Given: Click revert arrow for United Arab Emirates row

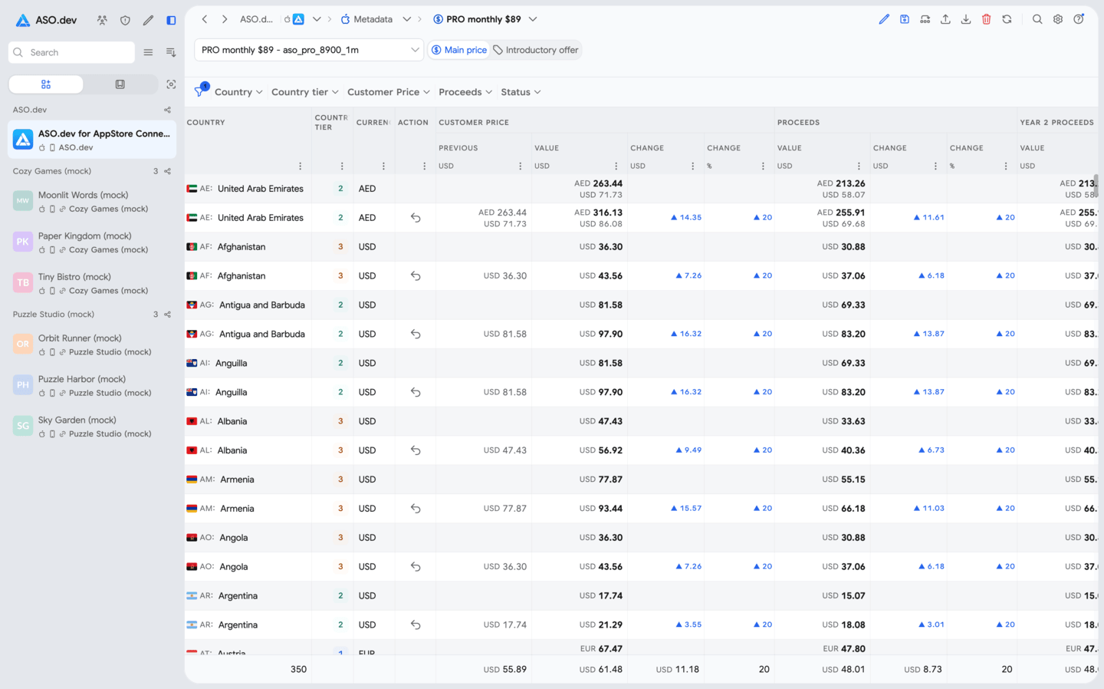Looking at the screenshot, I should [x=416, y=218].
